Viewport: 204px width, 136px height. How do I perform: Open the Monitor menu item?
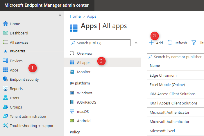coord(84,72)
